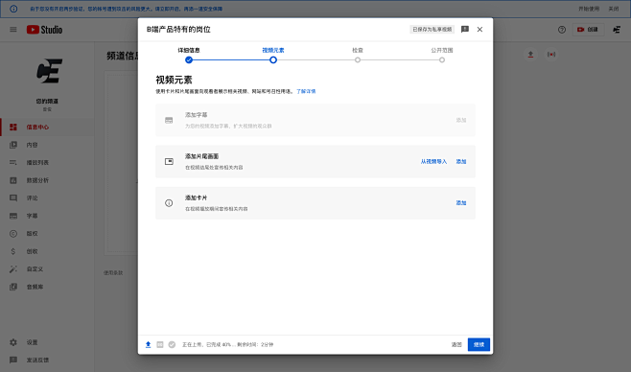Viewport: 631px width, 372px height.
Task: Open the 设置 settings gear icon
Action: (13, 342)
